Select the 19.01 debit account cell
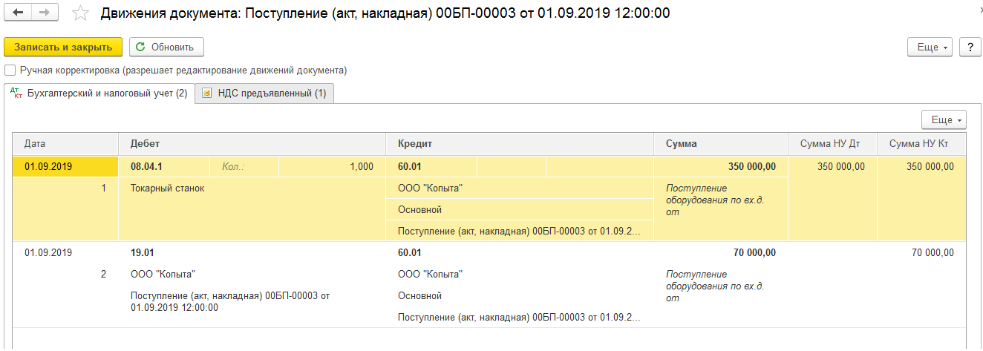Image resolution: width=983 pixels, height=351 pixels. (143, 253)
